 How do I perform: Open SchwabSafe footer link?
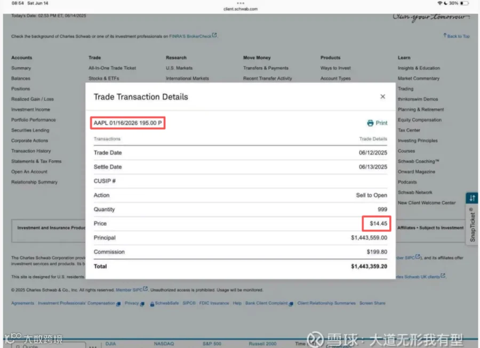[x=164, y=303]
